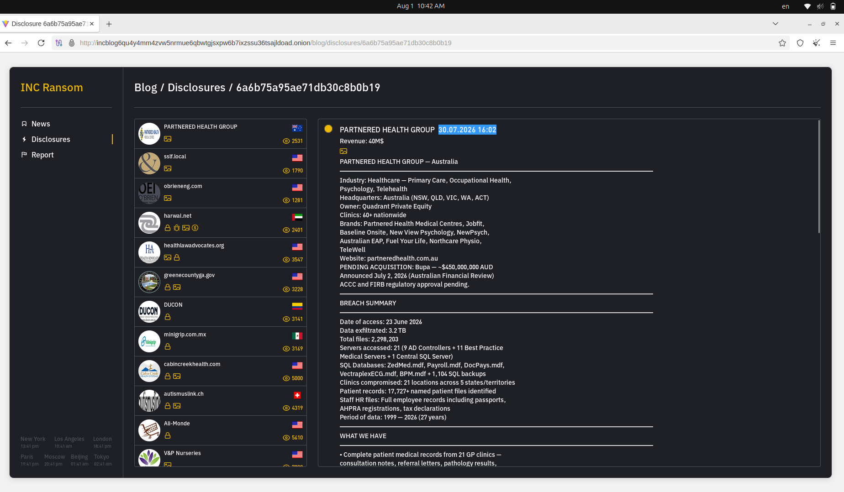Click the image icon under PARTNERED HEALTH GROUP in the list
Image resolution: width=844 pixels, height=492 pixels.
click(168, 139)
